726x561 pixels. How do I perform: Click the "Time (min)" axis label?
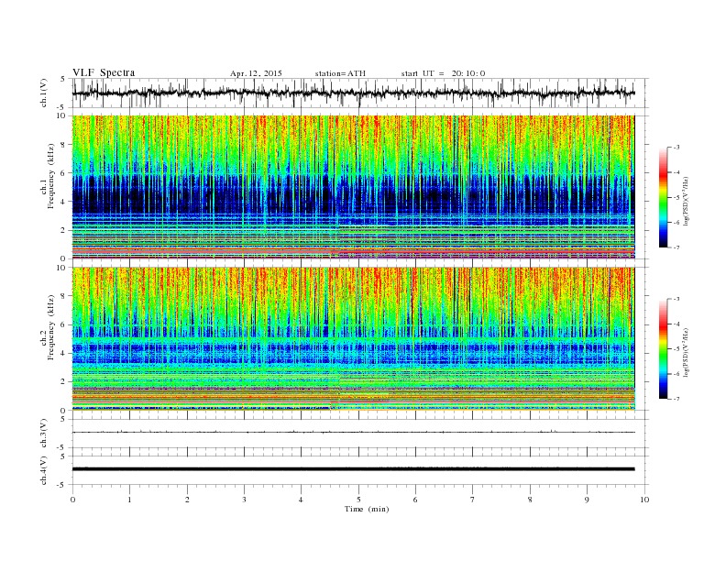(367, 509)
